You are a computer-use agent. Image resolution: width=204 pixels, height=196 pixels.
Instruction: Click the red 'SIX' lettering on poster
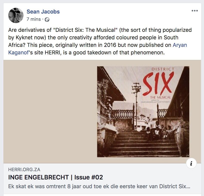click(158, 83)
